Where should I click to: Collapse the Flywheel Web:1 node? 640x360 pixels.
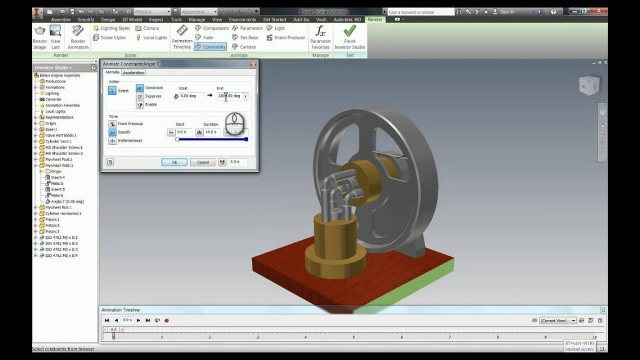36,166
